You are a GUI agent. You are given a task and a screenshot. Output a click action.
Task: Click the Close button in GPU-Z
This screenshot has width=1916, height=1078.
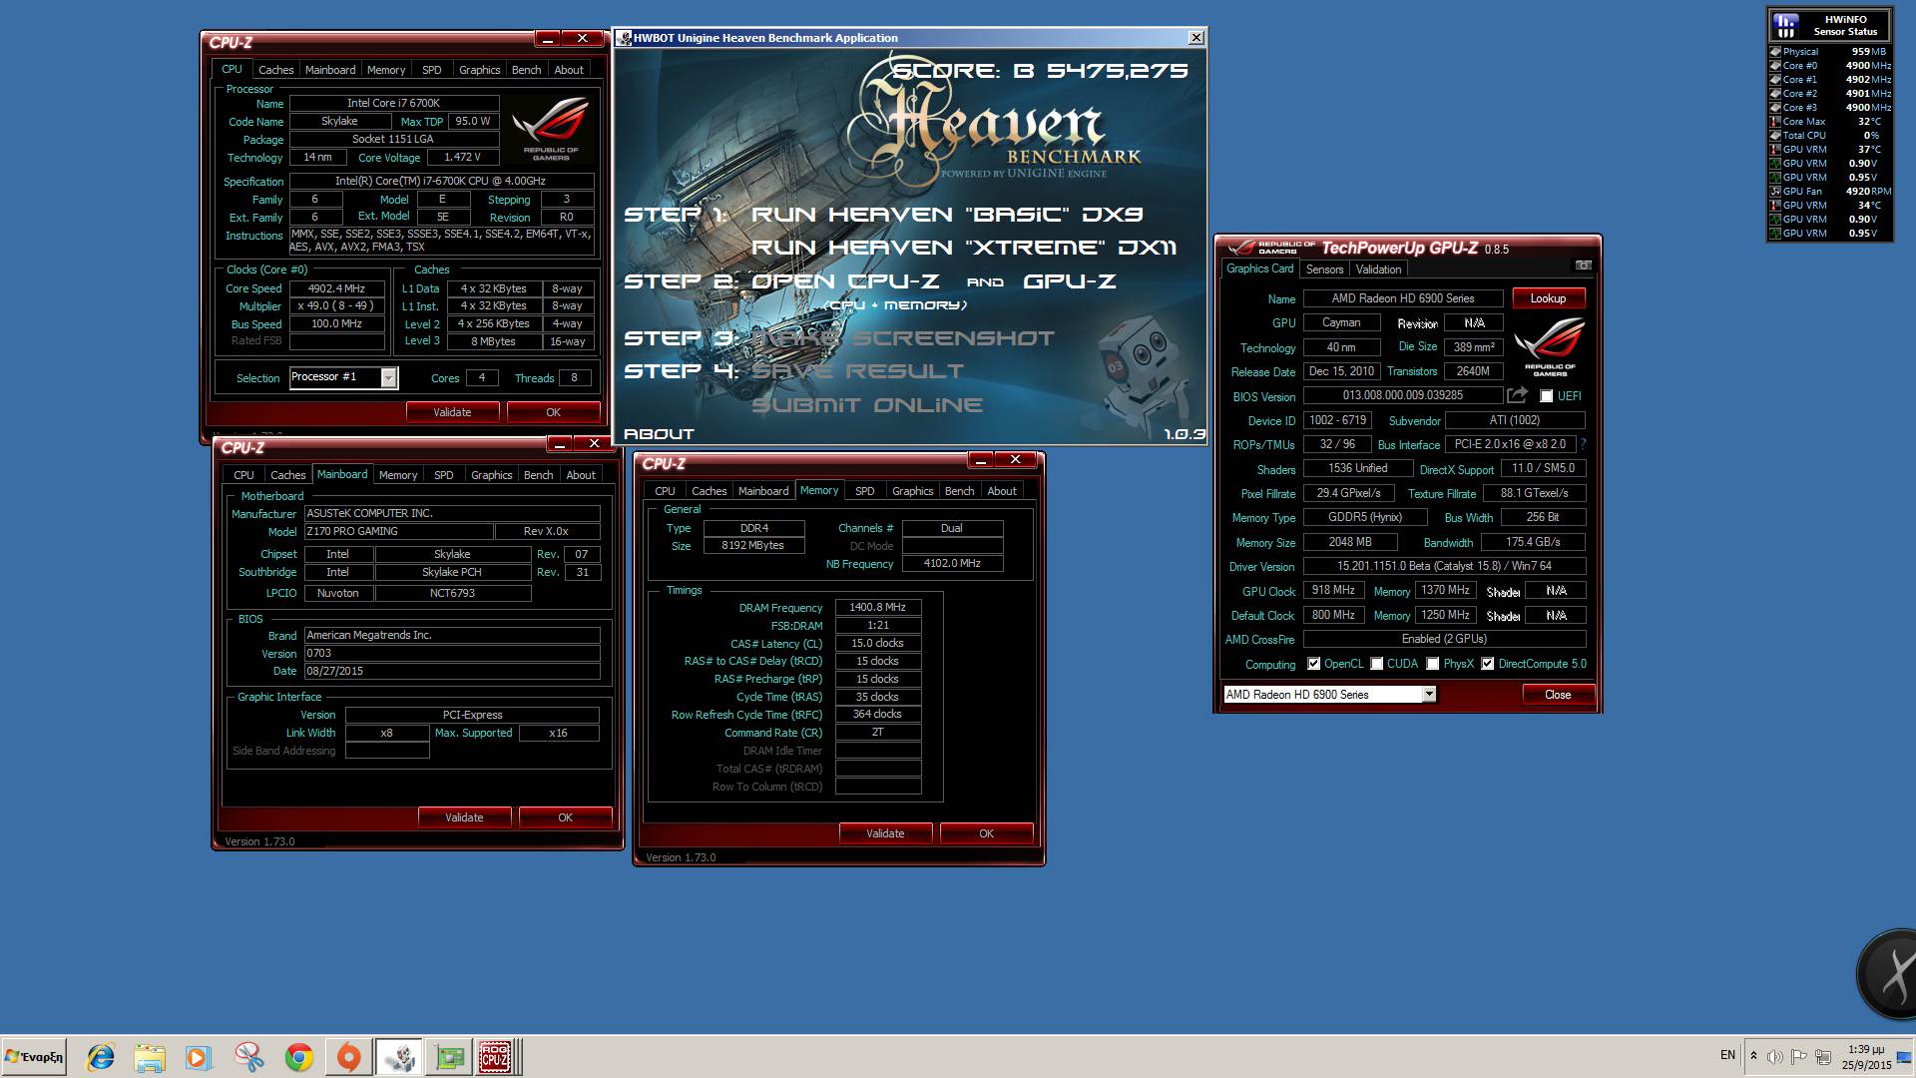(x=1557, y=695)
